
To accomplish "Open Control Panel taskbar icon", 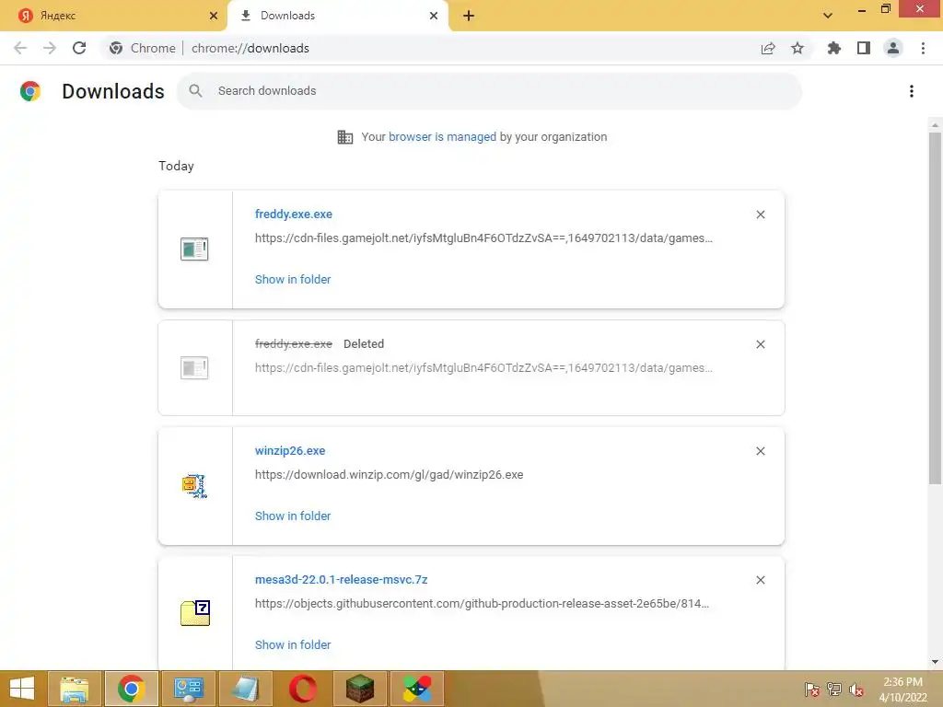I will pos(189,689).
